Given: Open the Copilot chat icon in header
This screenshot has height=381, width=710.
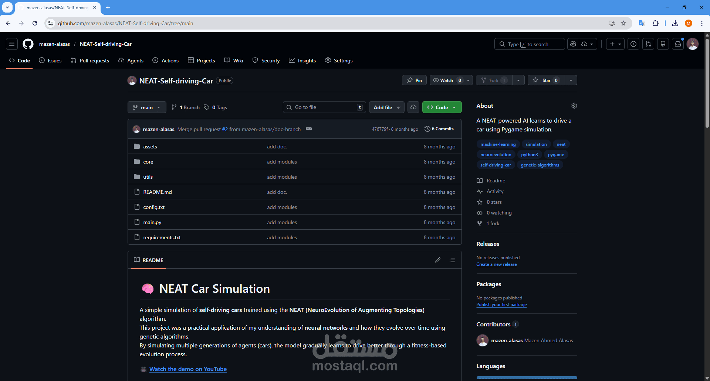Looking at the screenshot, I should click(x=573, y=44).
